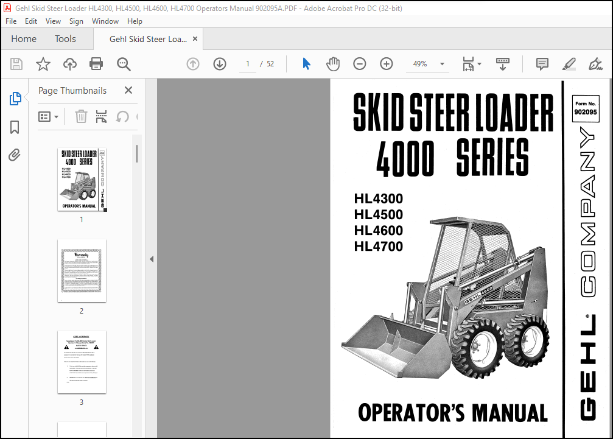The height and width of the screenshot is (439, 613).
Task: Go to next page arrow
Action: [220, 64]
